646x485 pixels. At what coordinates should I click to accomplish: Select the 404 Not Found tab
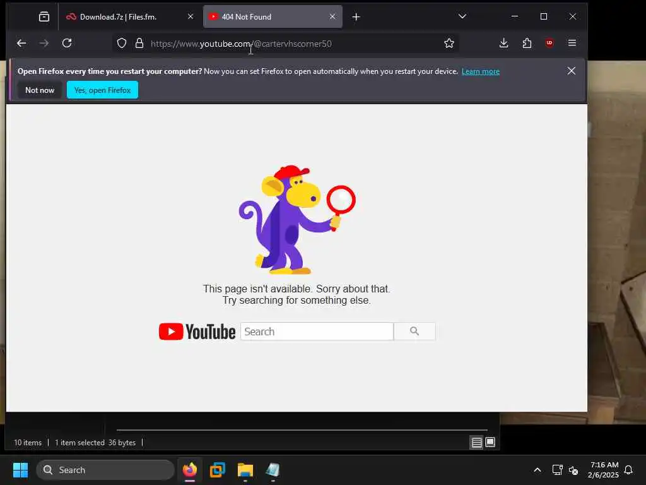pyautogui.click(x=273, y=16)
